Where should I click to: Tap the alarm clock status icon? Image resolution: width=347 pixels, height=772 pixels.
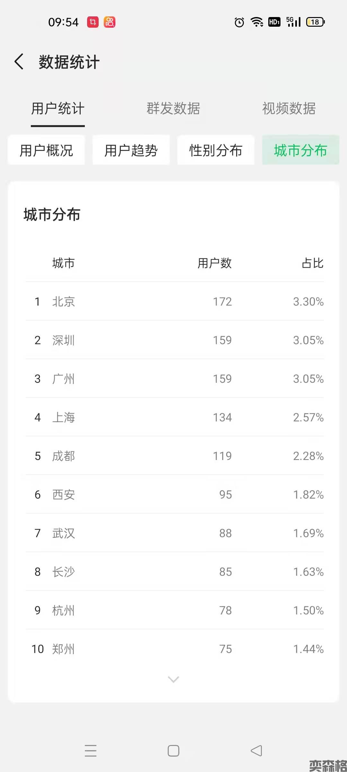239,22
